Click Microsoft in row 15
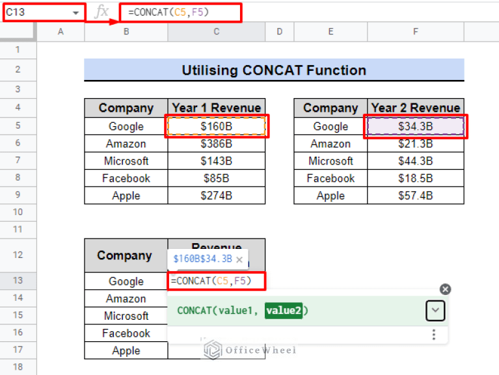 click(x=126, y=316)
